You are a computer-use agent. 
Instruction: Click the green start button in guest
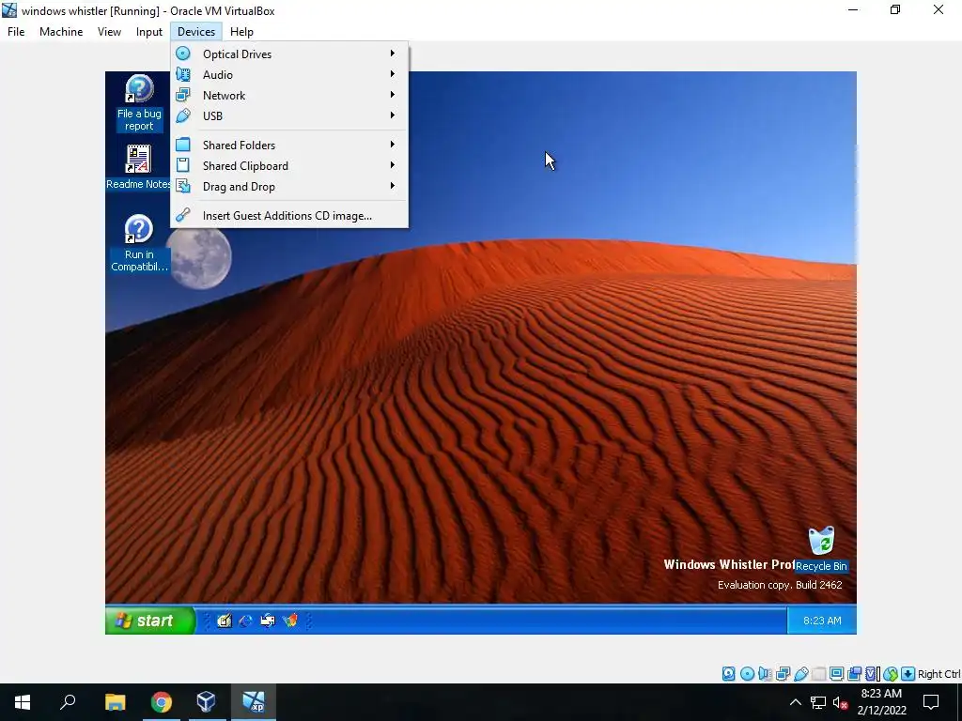150,621
